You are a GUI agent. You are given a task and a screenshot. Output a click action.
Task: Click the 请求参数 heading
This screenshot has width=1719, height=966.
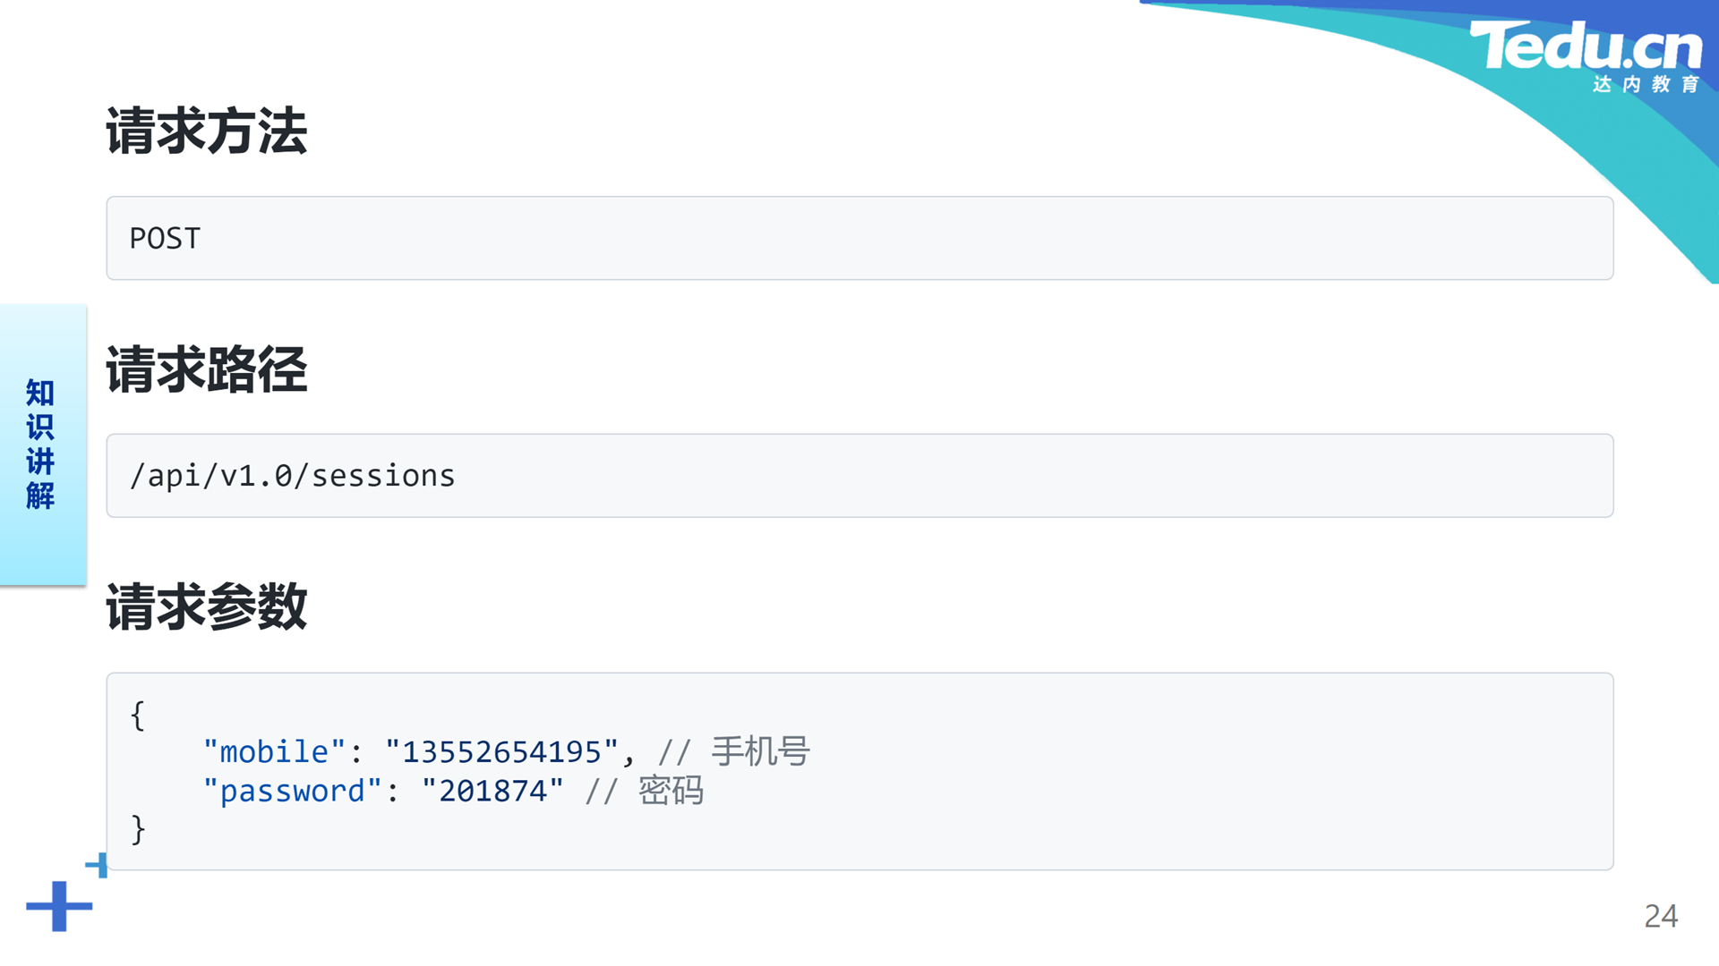click(207, 607)
